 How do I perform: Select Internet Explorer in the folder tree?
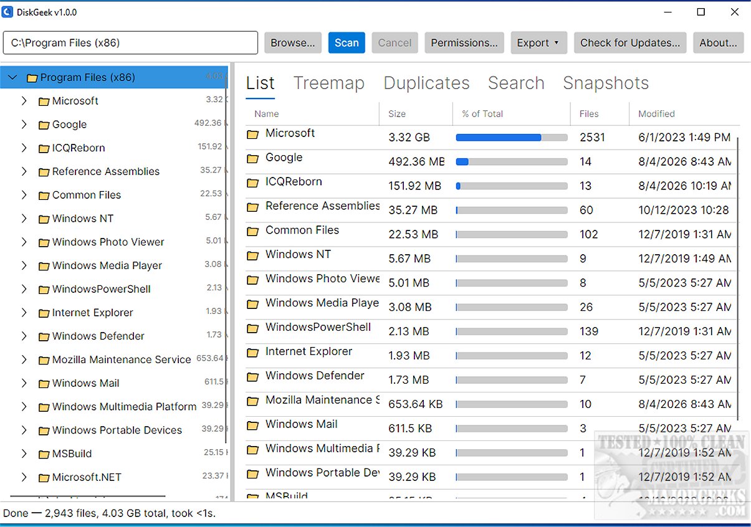pos(93,313)
